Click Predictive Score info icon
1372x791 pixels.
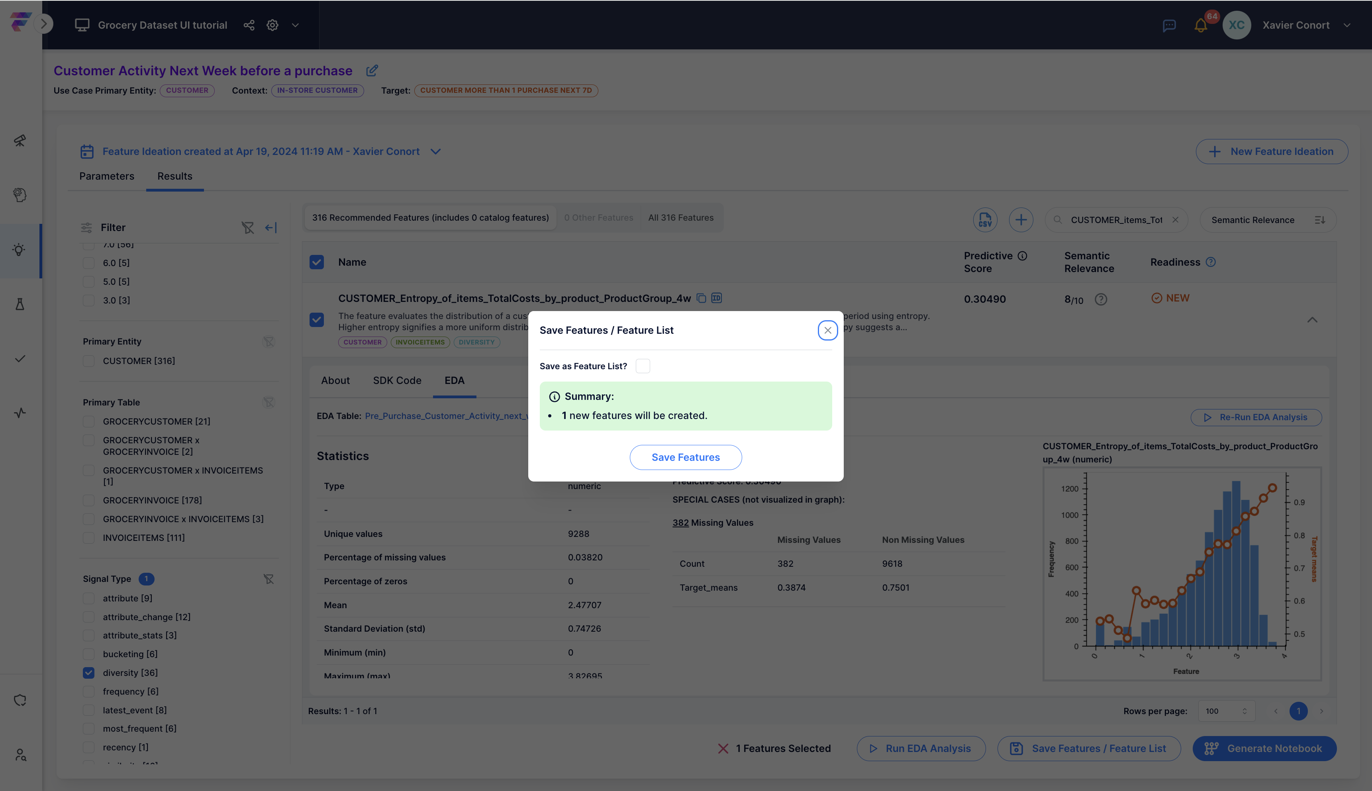point(1023,256)
